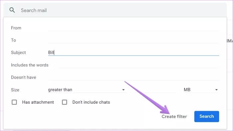Click into the From input field

(x=133, y=28)
